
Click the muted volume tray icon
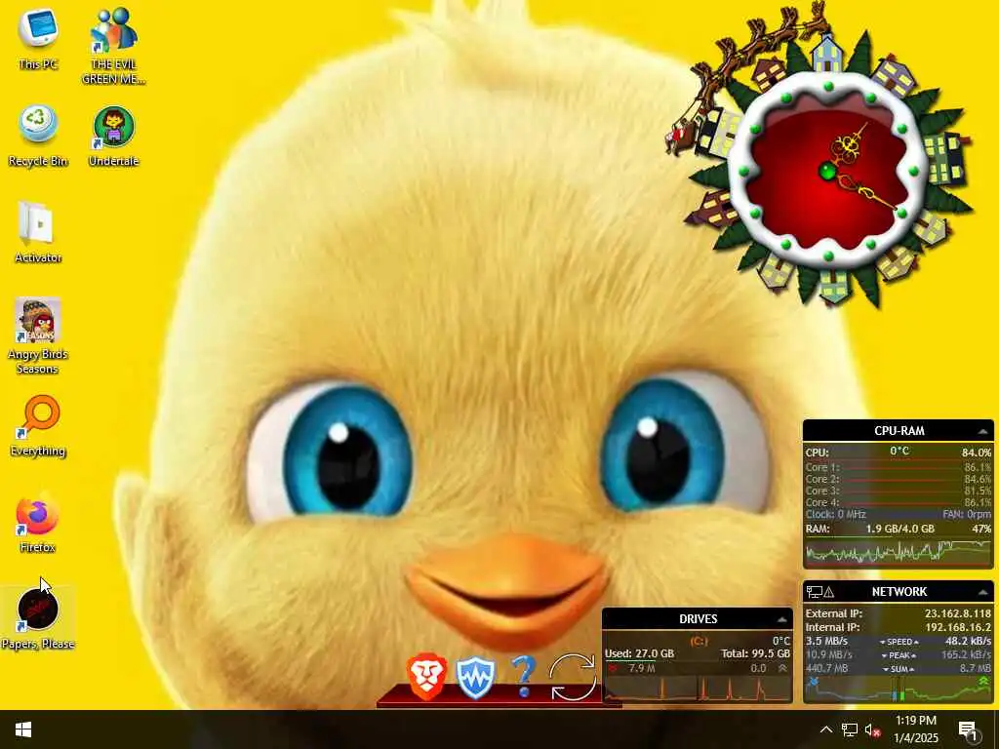point(873,729)
